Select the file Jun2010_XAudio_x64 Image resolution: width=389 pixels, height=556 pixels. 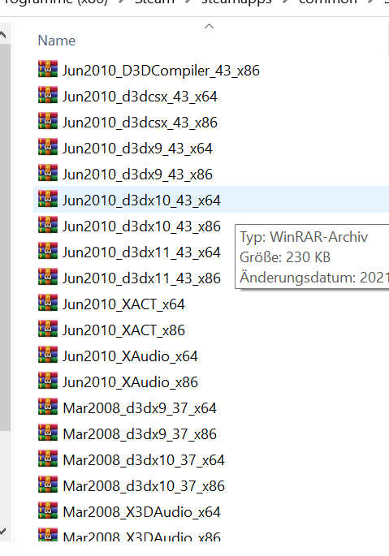(130, 356)
